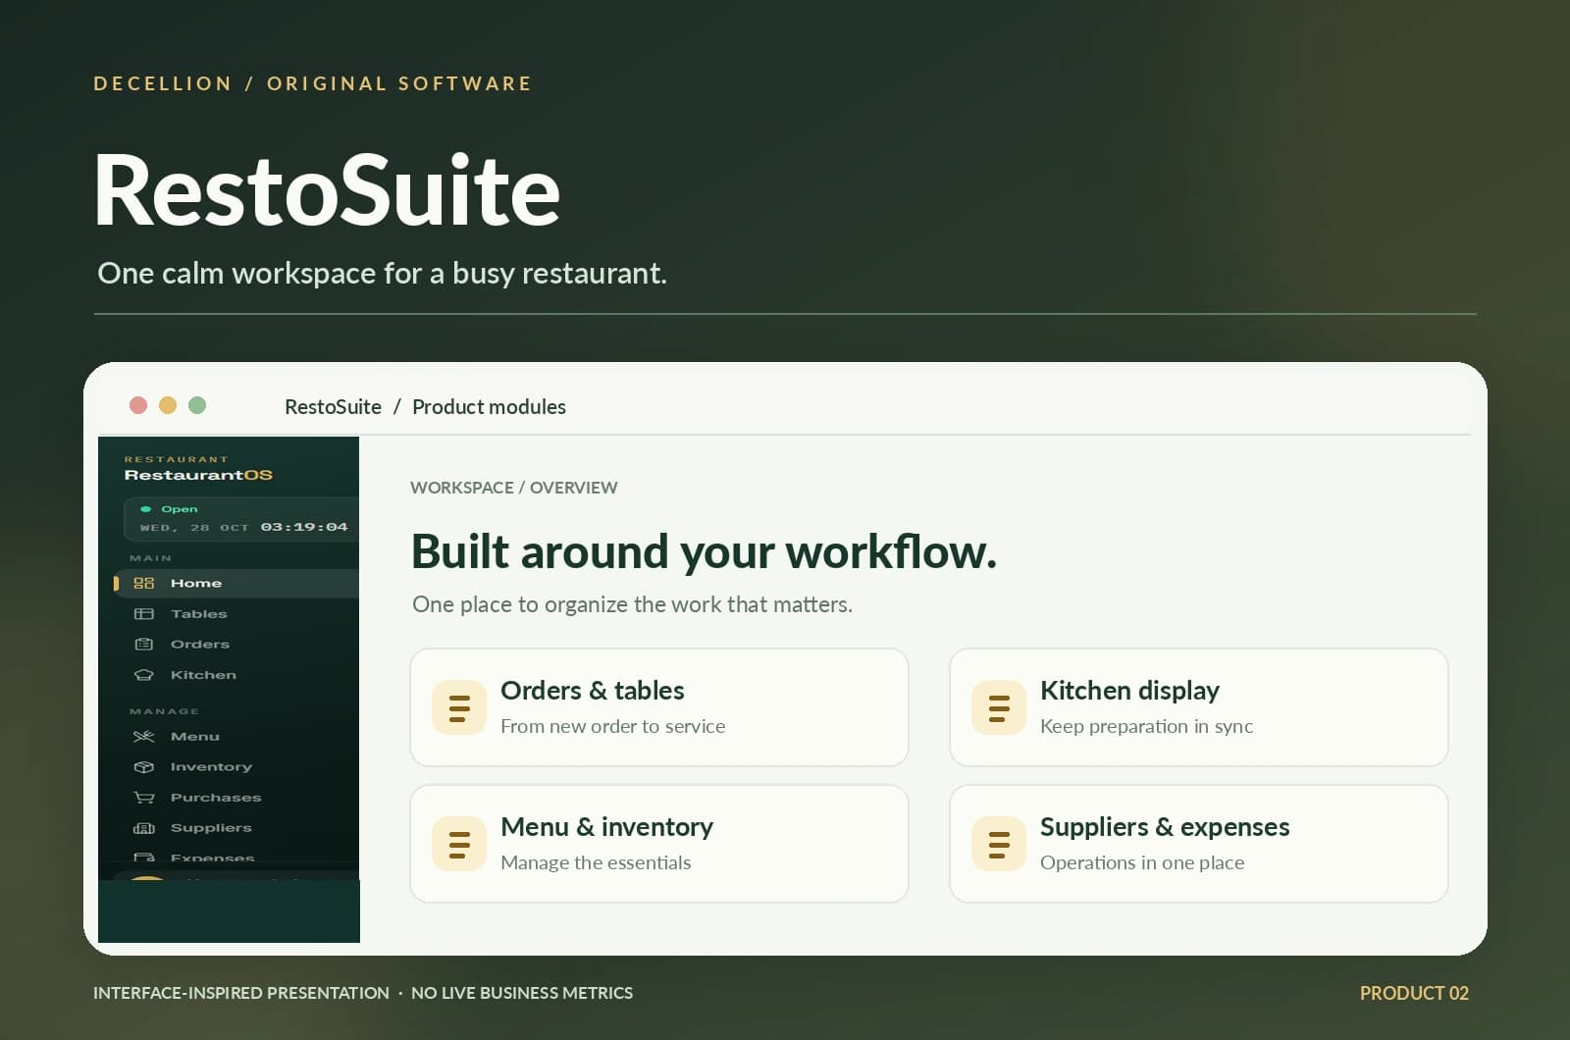The image size is (1570, 1040).
Task: Click the green window maximize dot
Action: point(197,405)
